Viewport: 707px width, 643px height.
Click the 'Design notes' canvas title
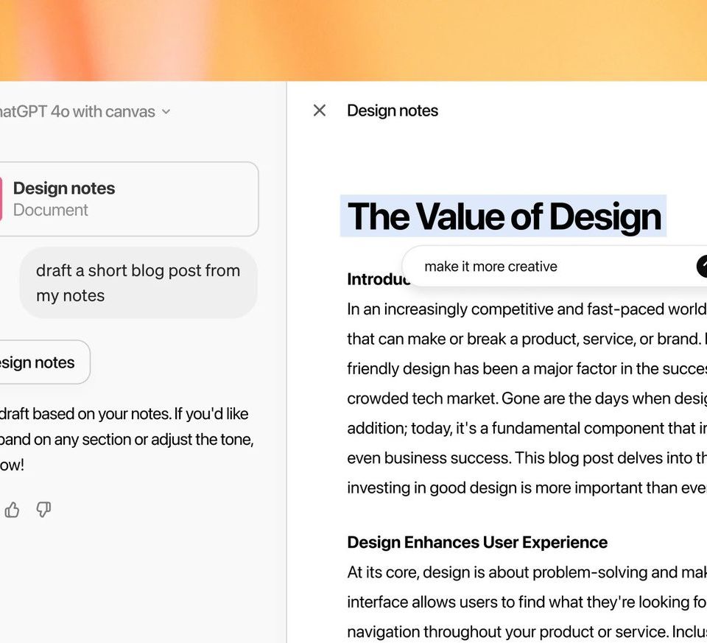coord(393,110)
